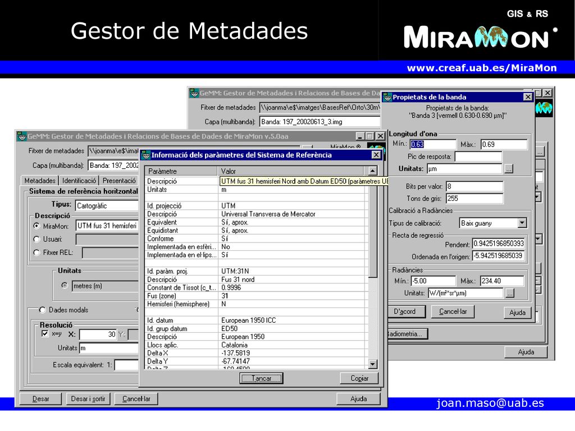The width and height of the screenshot is (575, 431).
Task: Click the Escala equivalent field
Action: click(127, 365)
